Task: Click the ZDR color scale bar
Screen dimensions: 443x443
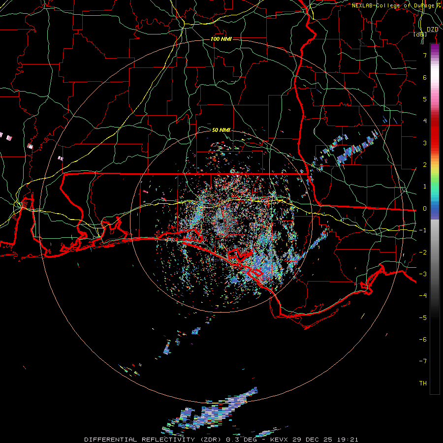Action: [x=435, y=219]
